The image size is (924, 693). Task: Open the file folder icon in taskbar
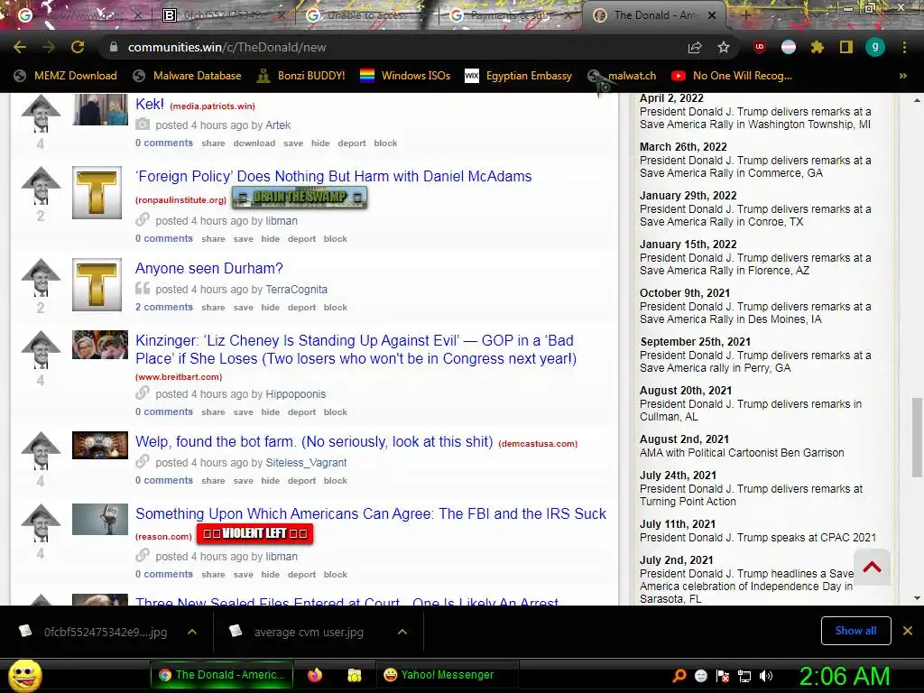[x=354, y=675]
